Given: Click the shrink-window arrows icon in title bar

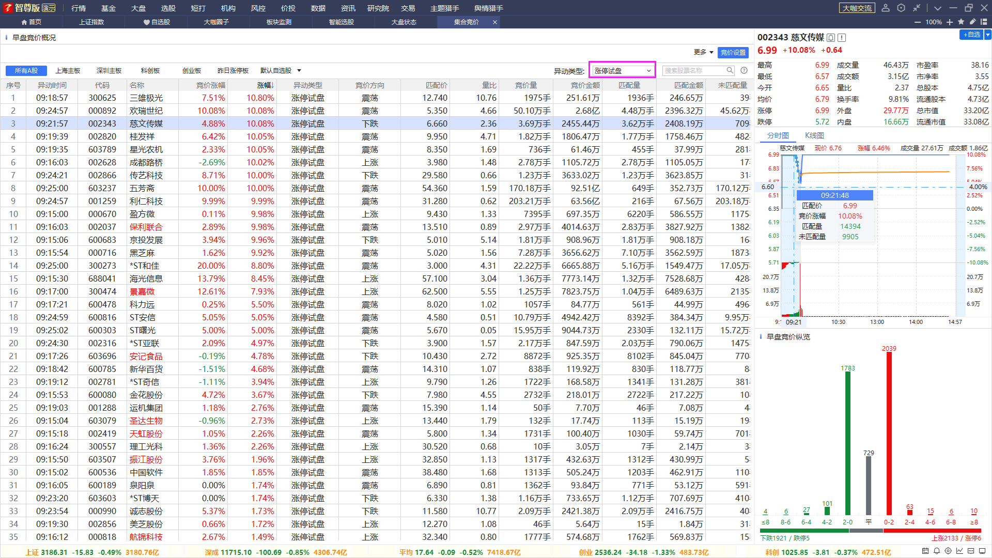Looking at the screenshot, I should (x=917, y=8).
